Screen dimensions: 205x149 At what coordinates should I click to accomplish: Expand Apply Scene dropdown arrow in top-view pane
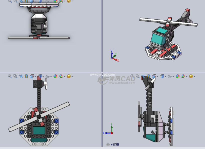pyautogui.click(x=64, y=77)
